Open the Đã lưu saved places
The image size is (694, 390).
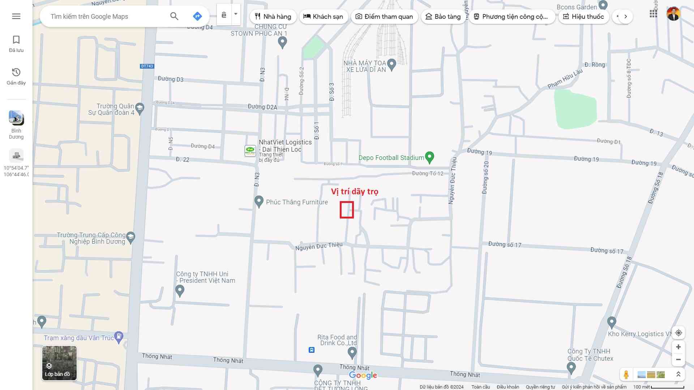tap(16, 43)
